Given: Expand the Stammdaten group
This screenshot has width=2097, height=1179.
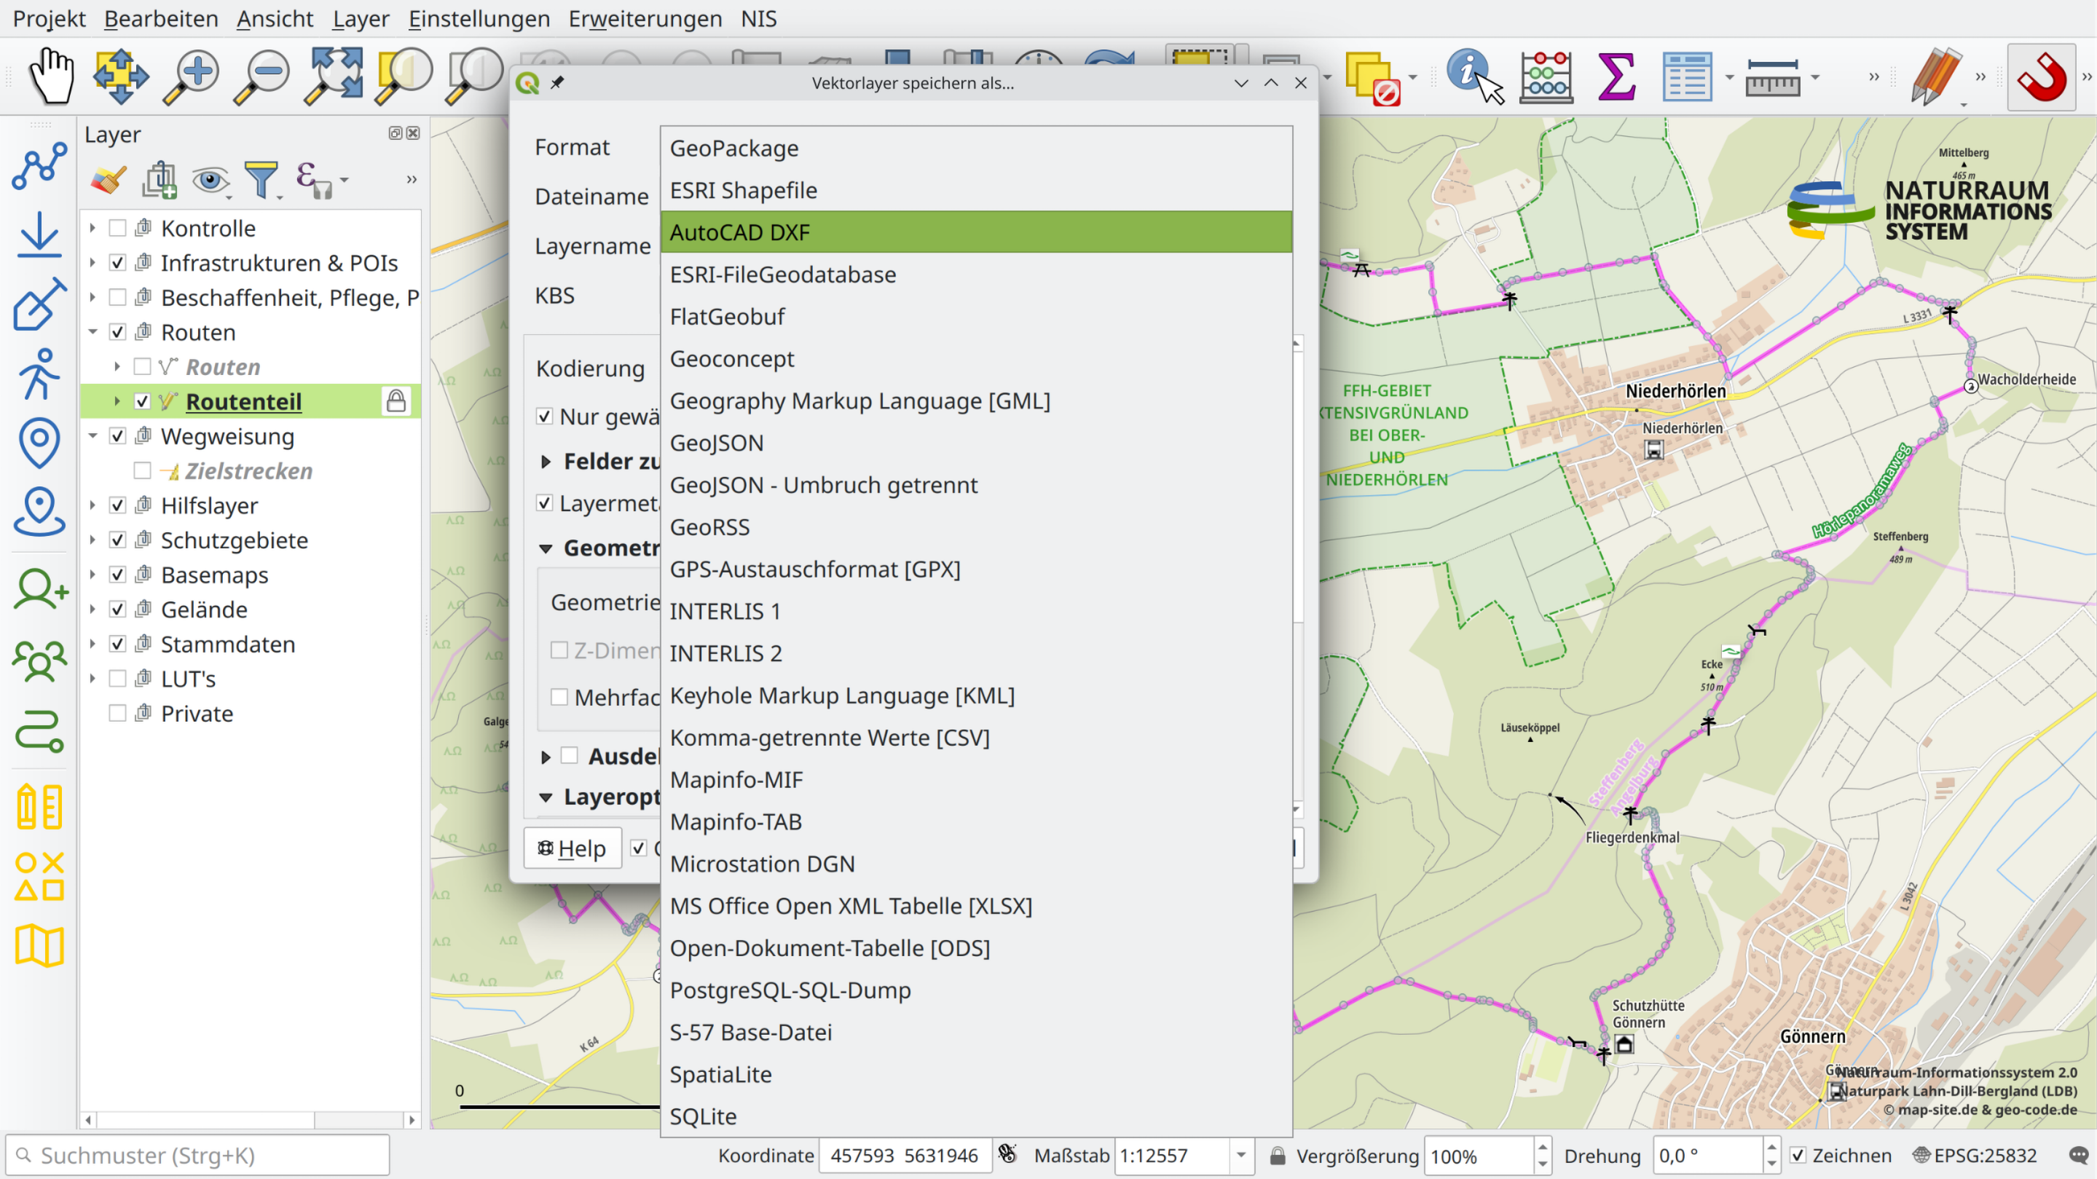Looking at the screenshot, I should point(92,644).
